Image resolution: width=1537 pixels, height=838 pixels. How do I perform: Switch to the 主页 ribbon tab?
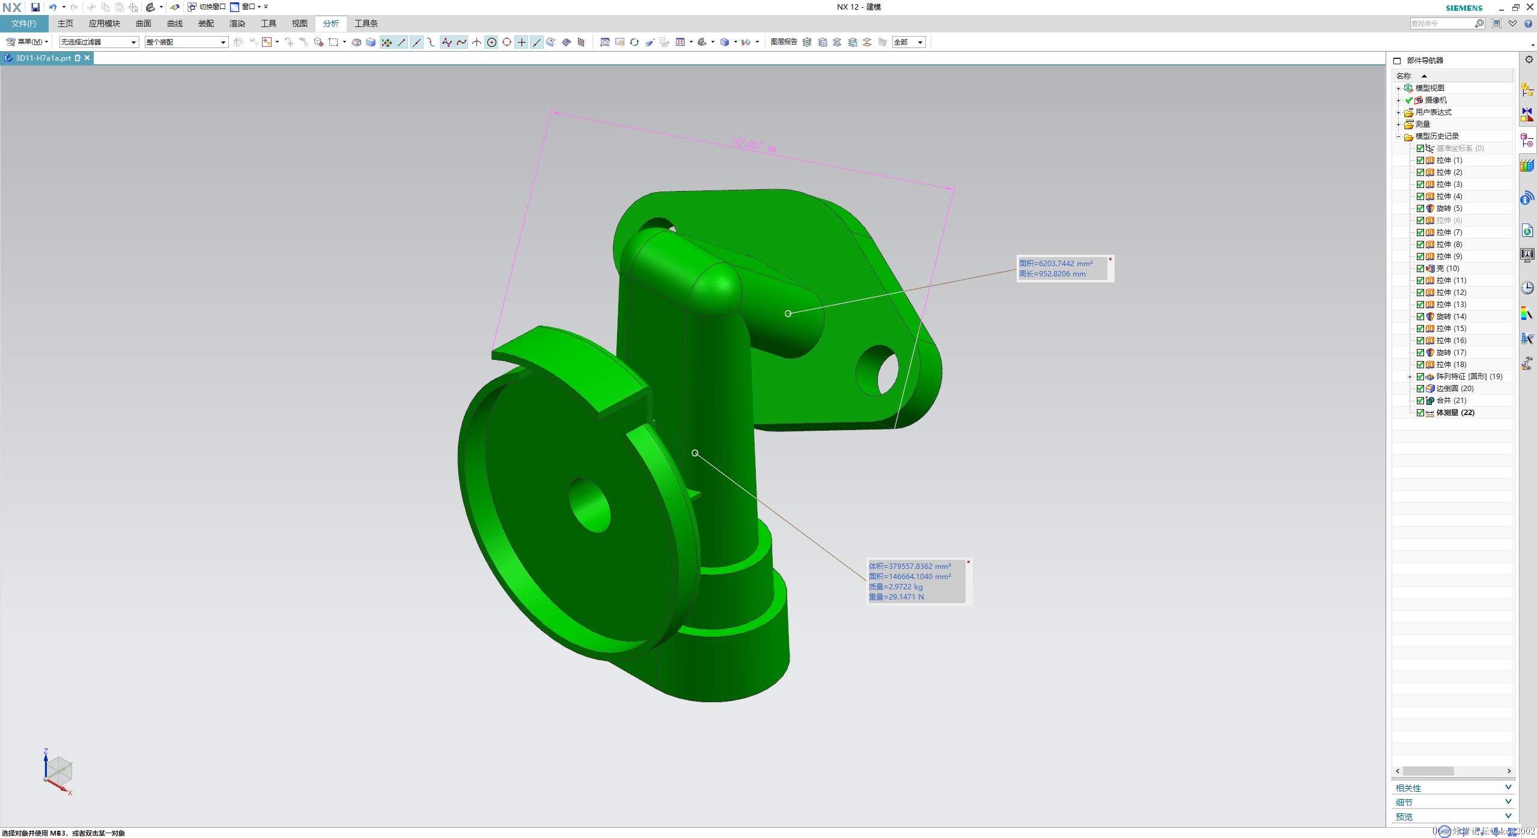(65, 23)
